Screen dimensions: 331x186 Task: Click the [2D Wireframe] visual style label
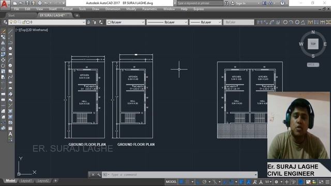(38, 30)
